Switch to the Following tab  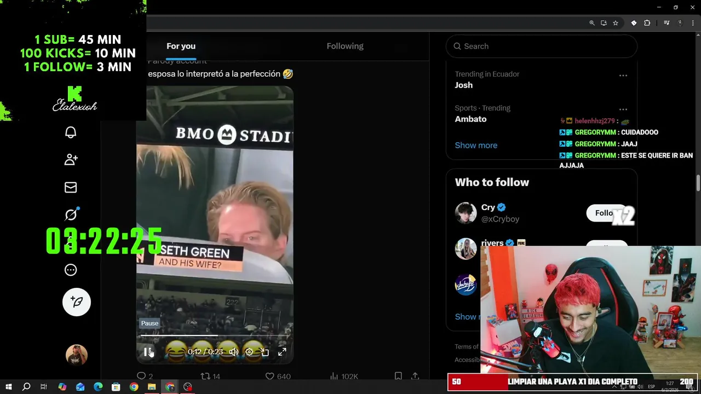[345, 46]
